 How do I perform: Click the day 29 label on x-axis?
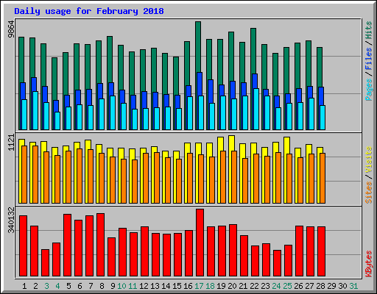(x=331, y=286)
